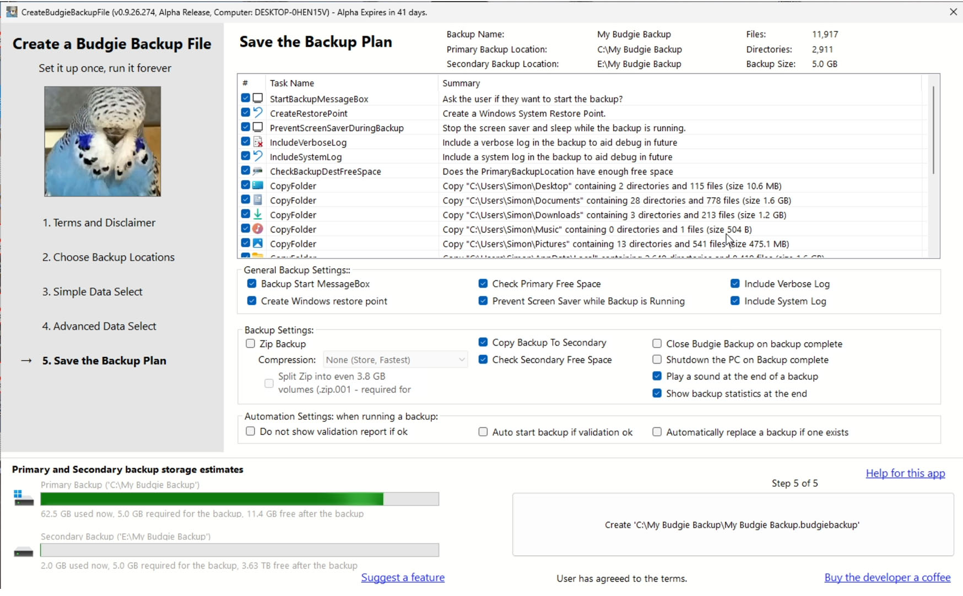The image size is (963, 596).
Task: Click the Task Name column header
Action: click(351, 83)
